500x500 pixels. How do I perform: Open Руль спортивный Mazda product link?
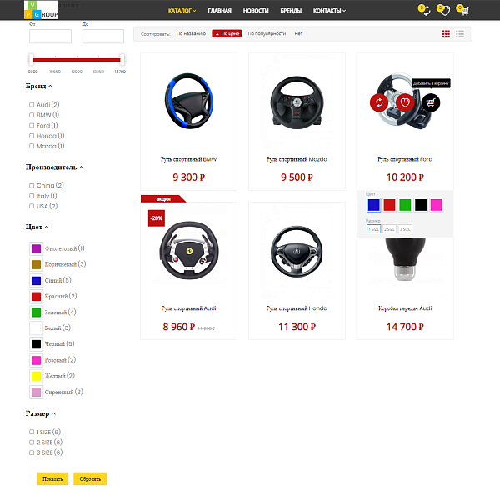click(x=297, y=159)
